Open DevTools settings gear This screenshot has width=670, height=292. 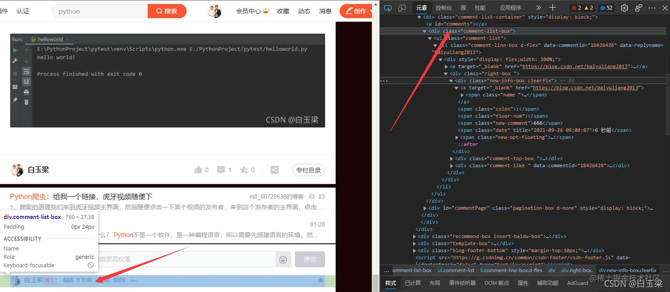click(x=624, y=8)
